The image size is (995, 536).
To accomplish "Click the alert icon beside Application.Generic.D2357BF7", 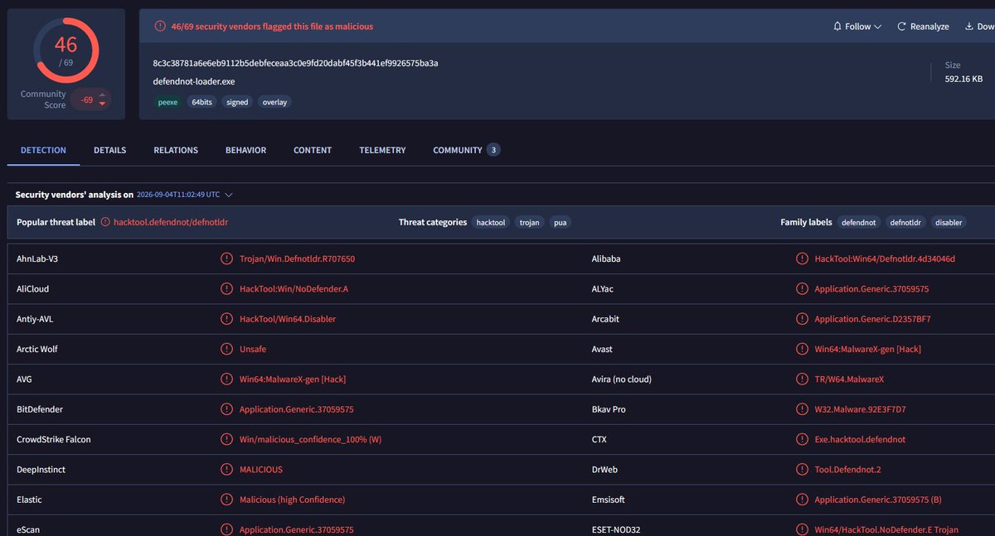I will click(802, 319).
